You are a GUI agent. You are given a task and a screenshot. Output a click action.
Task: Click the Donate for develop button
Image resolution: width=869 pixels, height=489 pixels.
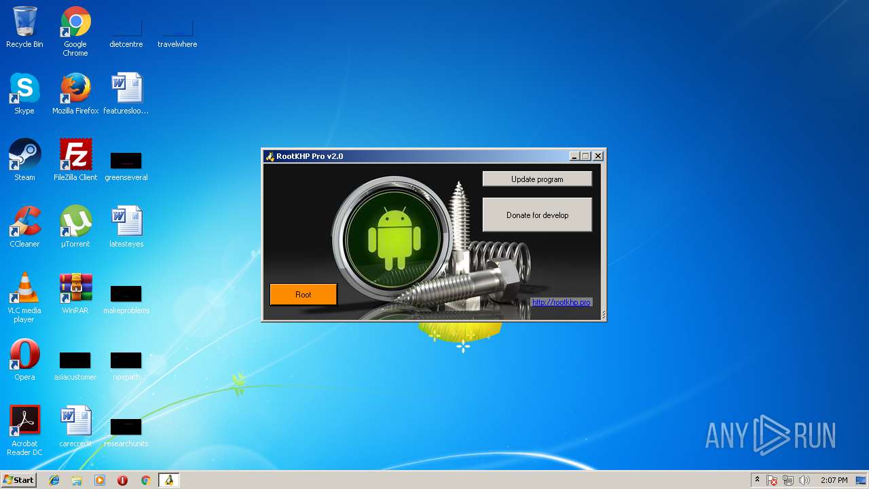pyautogui.click(x=537, y=215)
